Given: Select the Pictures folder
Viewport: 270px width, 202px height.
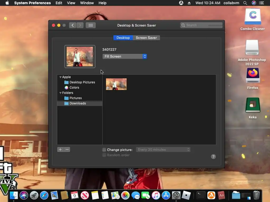Looking at the screenshot, I should (73, 98).
